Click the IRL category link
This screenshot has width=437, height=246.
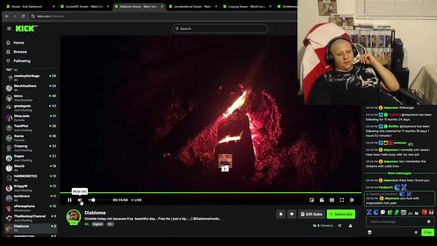87,224
